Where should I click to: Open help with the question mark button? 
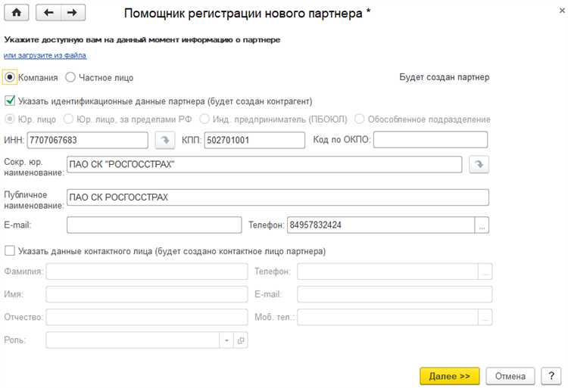tap(549, 376)
